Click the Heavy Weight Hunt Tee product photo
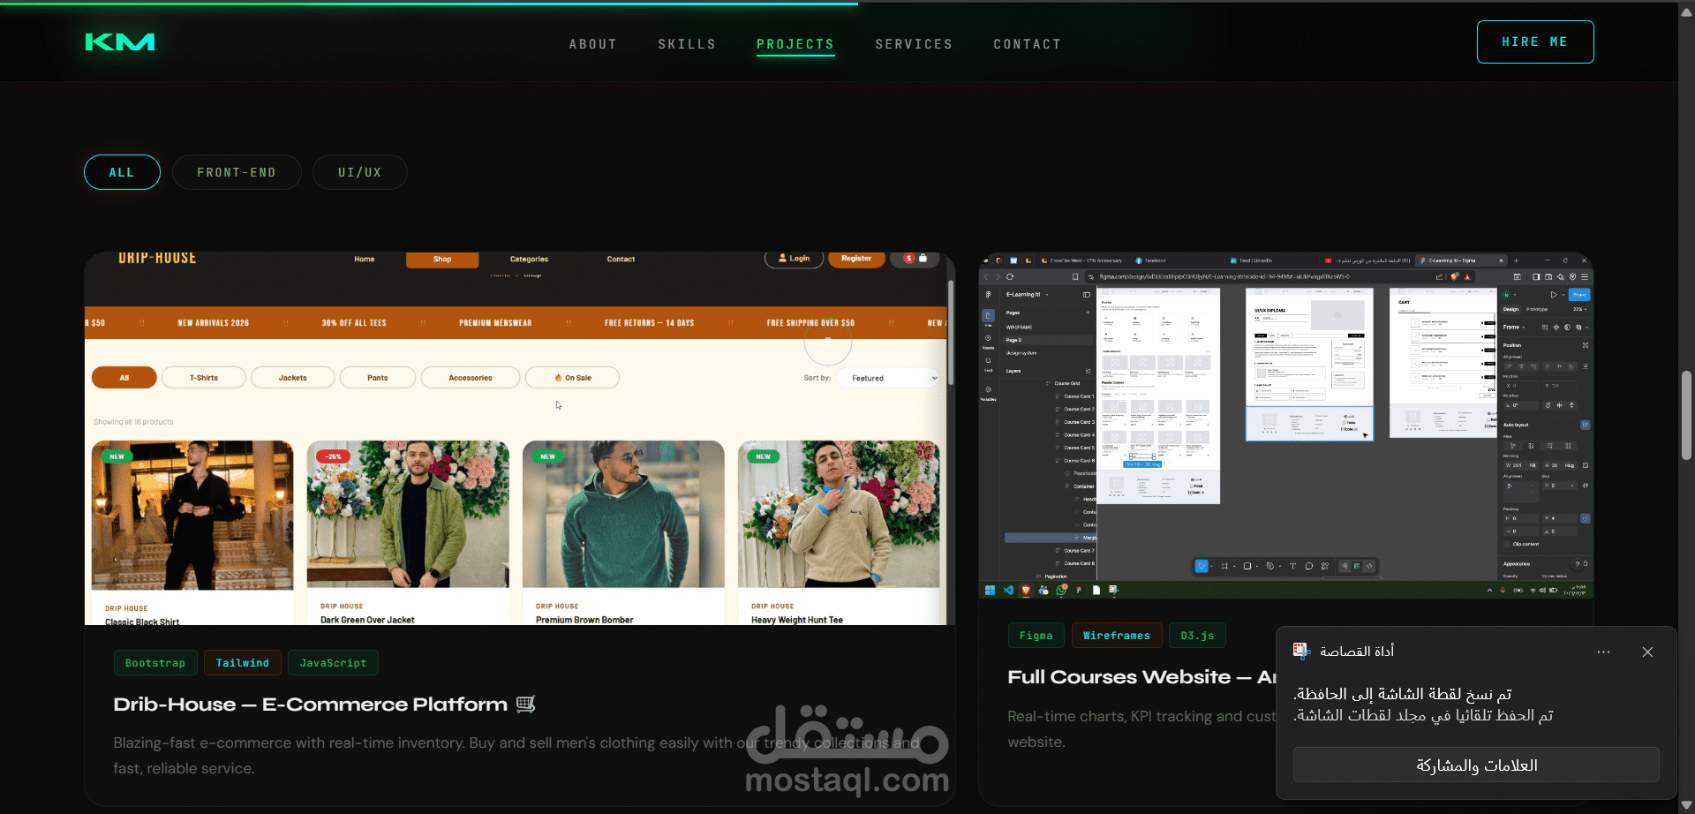1695x814 pixels. pos(839,515)
